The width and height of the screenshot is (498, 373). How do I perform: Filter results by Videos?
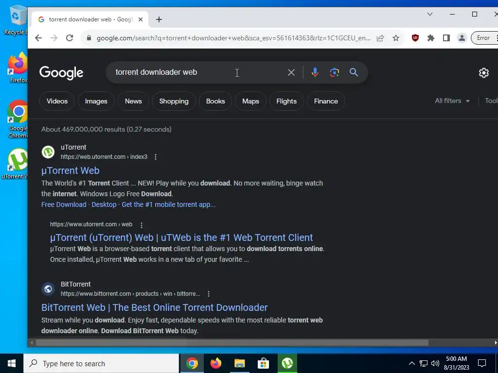[57, 101]
